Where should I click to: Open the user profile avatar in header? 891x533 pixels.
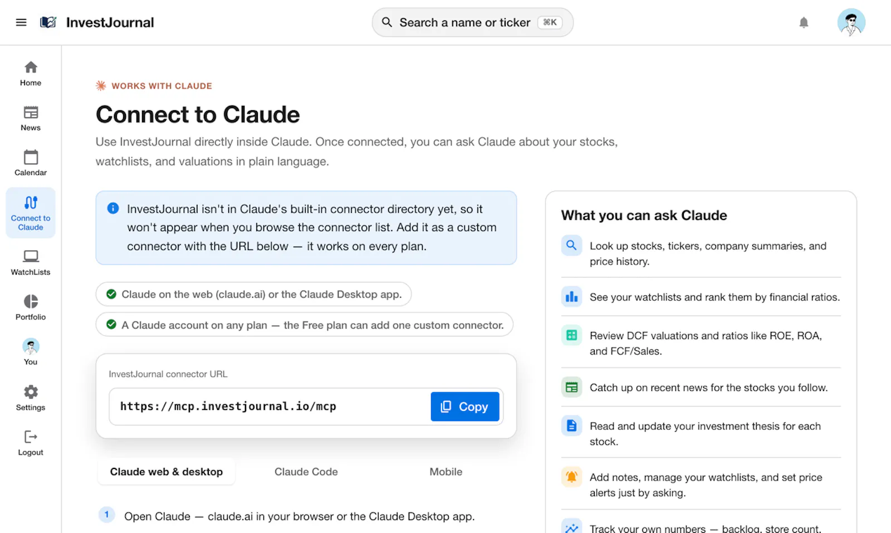[x=851, y=22]
